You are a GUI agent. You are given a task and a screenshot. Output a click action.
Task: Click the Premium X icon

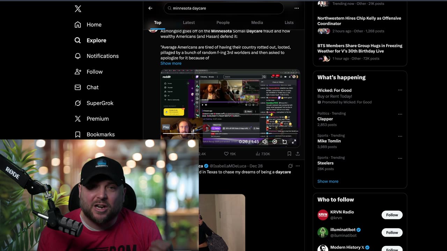(78, 119)
